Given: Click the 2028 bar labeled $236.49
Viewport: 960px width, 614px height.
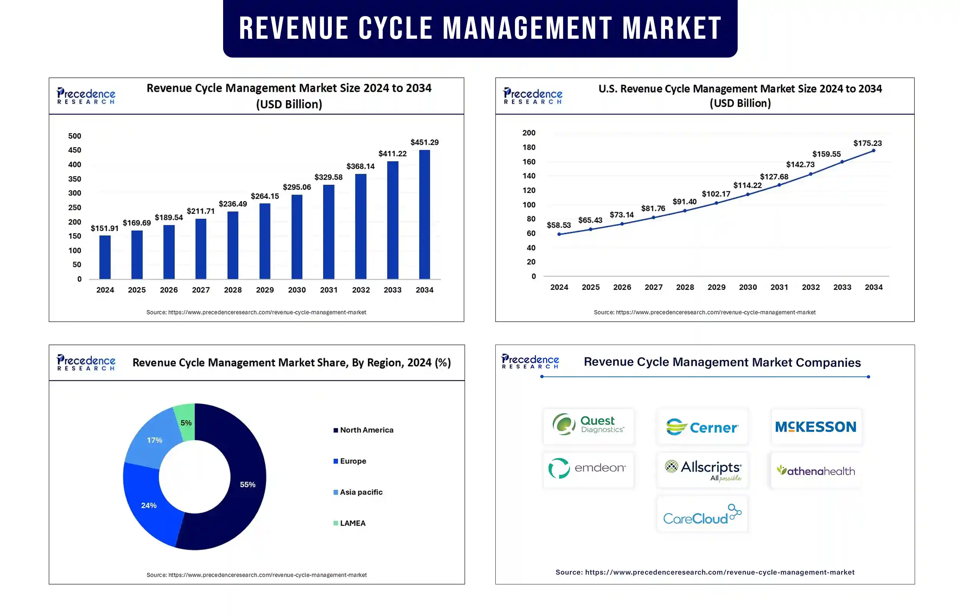Looking at the screenshot, I should tap(233, 245).
